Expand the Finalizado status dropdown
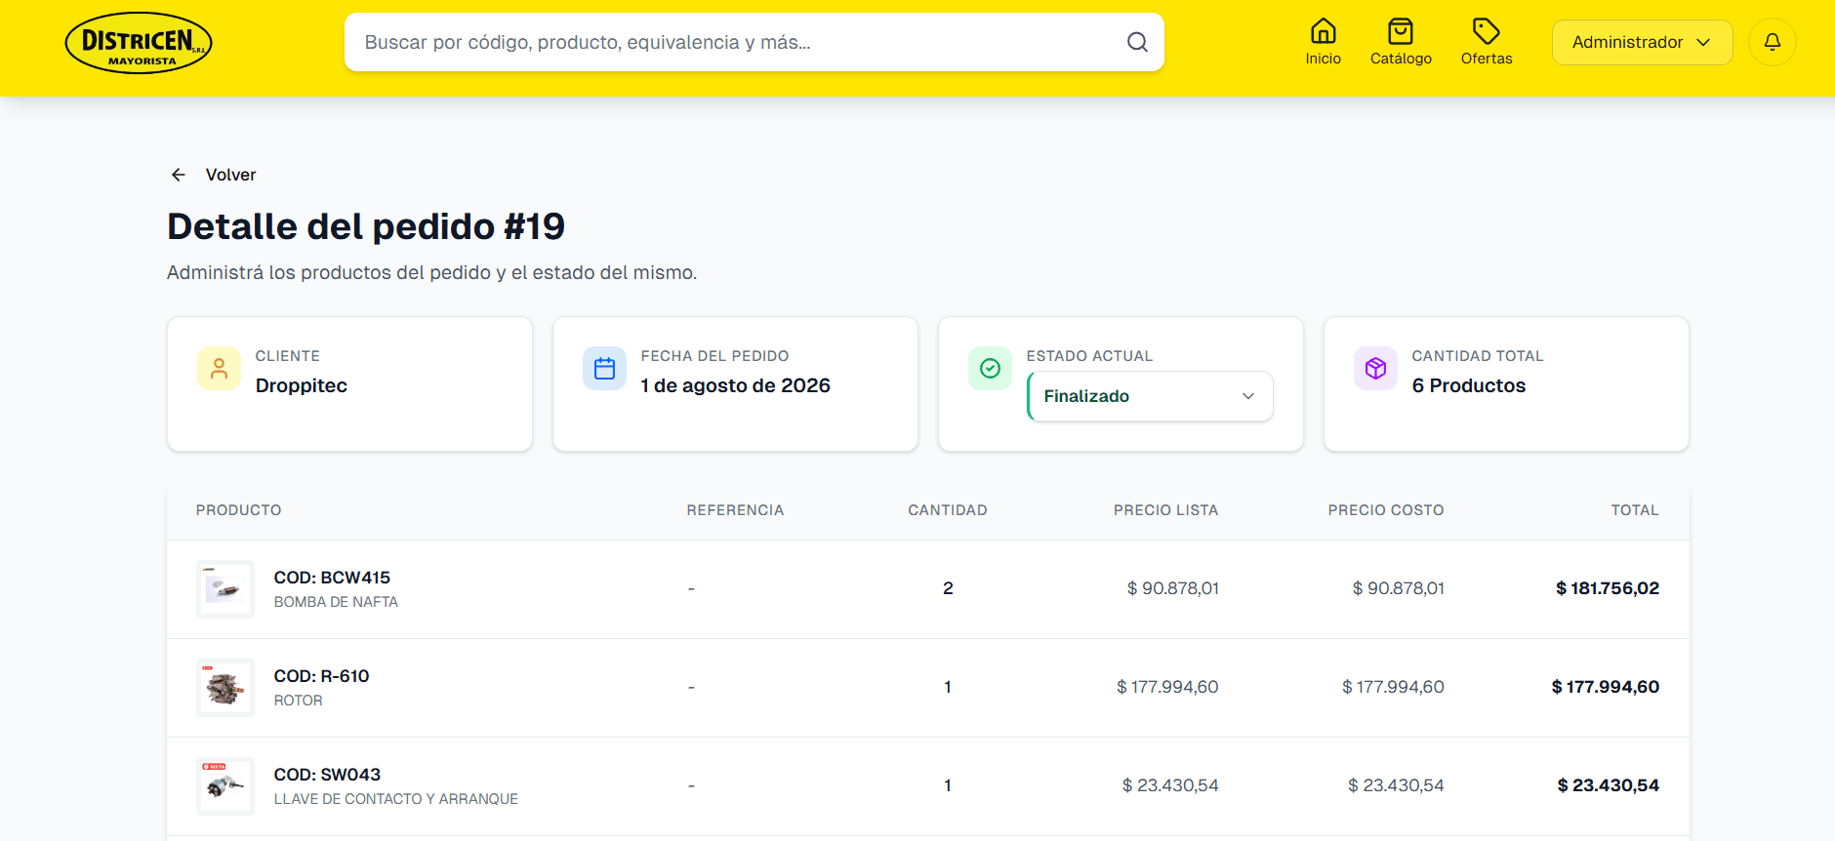The height and width of the screenshot is (841, 1835). point(1150,396)
